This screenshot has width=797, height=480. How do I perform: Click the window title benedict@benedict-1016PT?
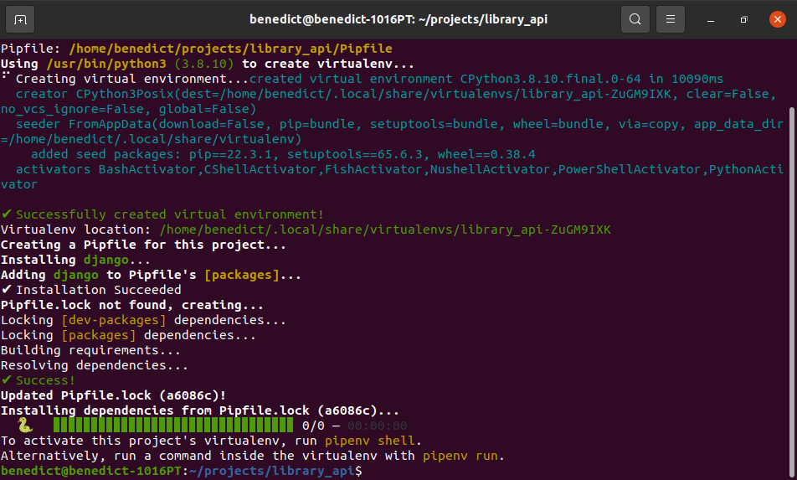coord(398,19)
